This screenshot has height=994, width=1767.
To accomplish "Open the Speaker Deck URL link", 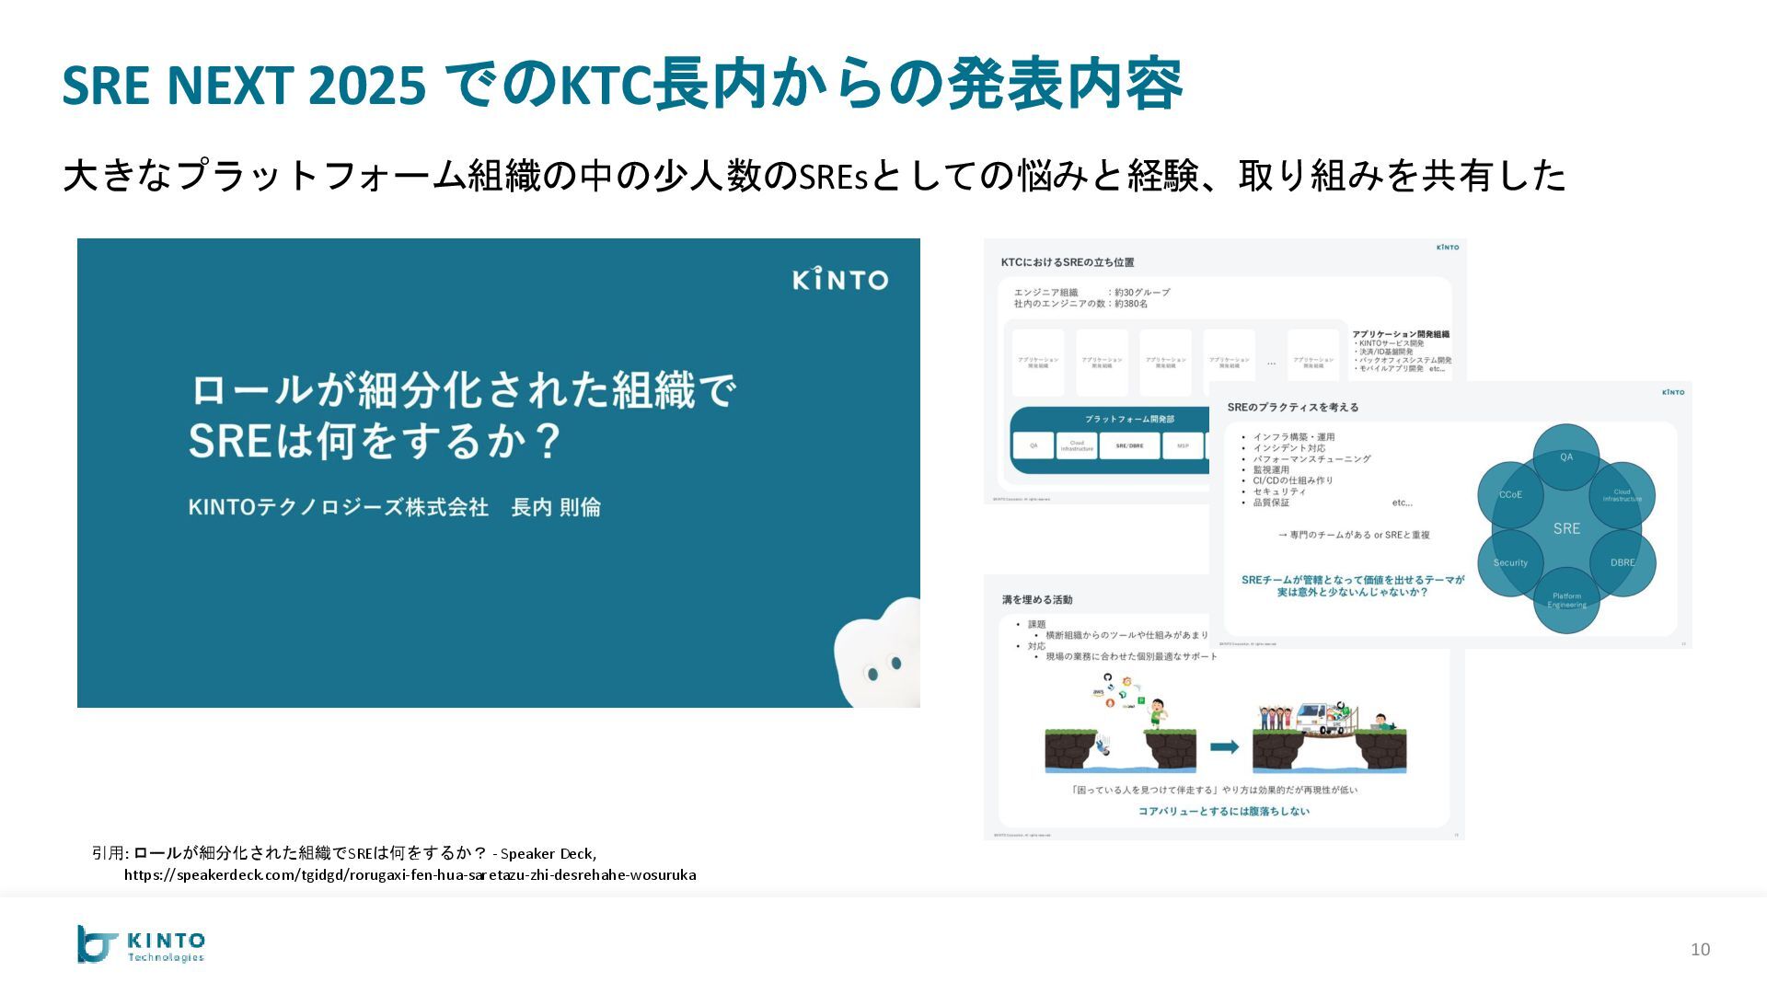I will [x=410, y=875].
